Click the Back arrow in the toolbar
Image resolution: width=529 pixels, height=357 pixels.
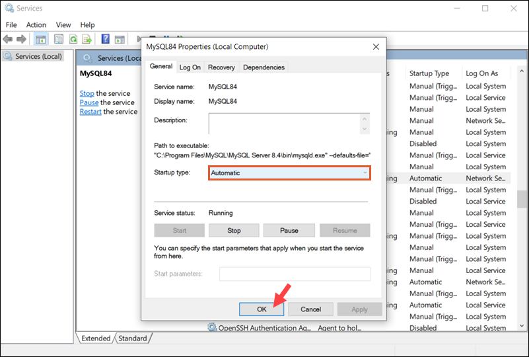pos(8,40)
